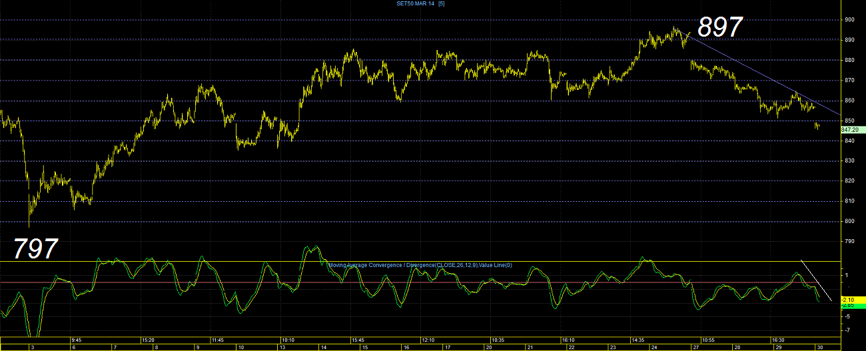Select date 9 on the date axis
This screenshot has height=351, width=866.
click(197, 347)
